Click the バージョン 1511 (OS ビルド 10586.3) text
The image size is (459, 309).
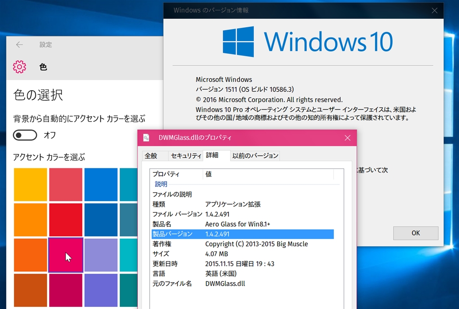[245, 90]
